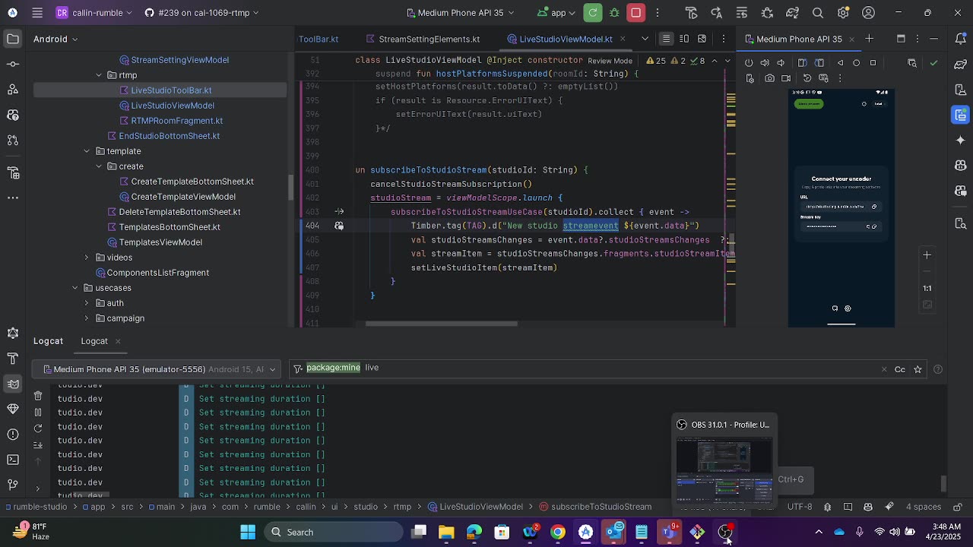Toggle match case Cc in Logcat filter
The image size is (973, 547).
pyautogui.click(x=900, y=369)
